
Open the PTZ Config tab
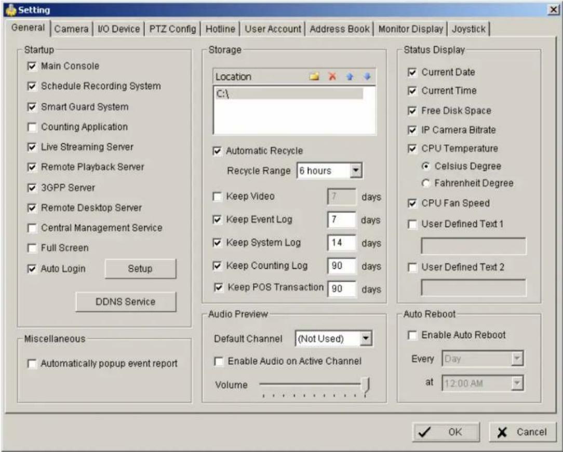(x=173, y=29)
